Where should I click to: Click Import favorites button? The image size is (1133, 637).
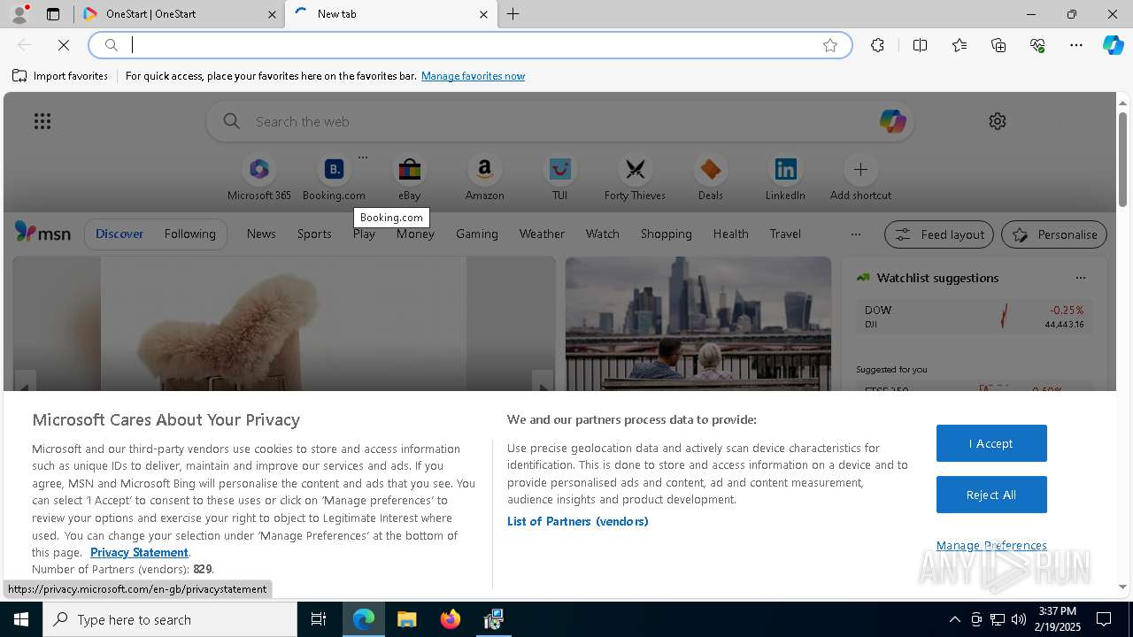[60, 76]
